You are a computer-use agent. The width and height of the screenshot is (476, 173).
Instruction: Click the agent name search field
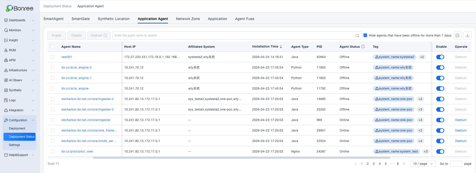pos(237,35)
